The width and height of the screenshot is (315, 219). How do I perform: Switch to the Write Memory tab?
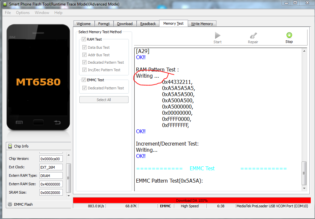[x=202, y=24]
